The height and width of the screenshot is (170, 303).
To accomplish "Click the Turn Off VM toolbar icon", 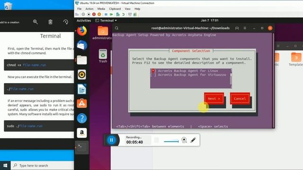I will pos(89,15).
